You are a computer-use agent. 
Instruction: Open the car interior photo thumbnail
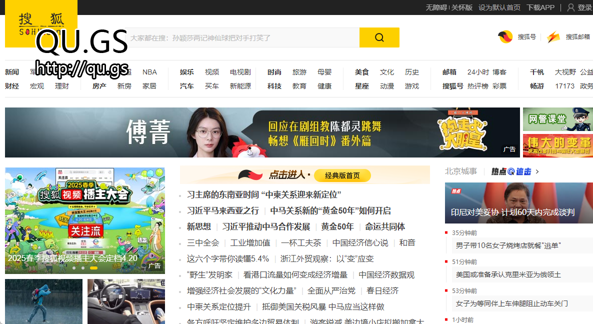(x=126, y=301)
